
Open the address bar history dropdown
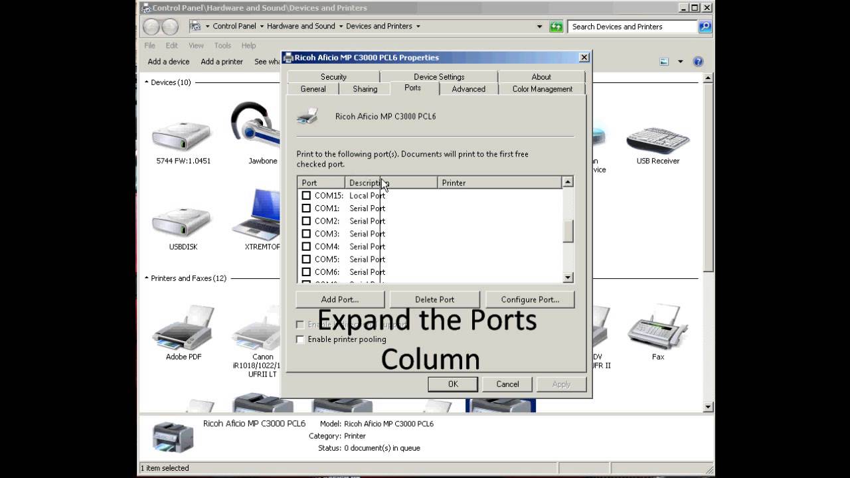tap(539, 27)
